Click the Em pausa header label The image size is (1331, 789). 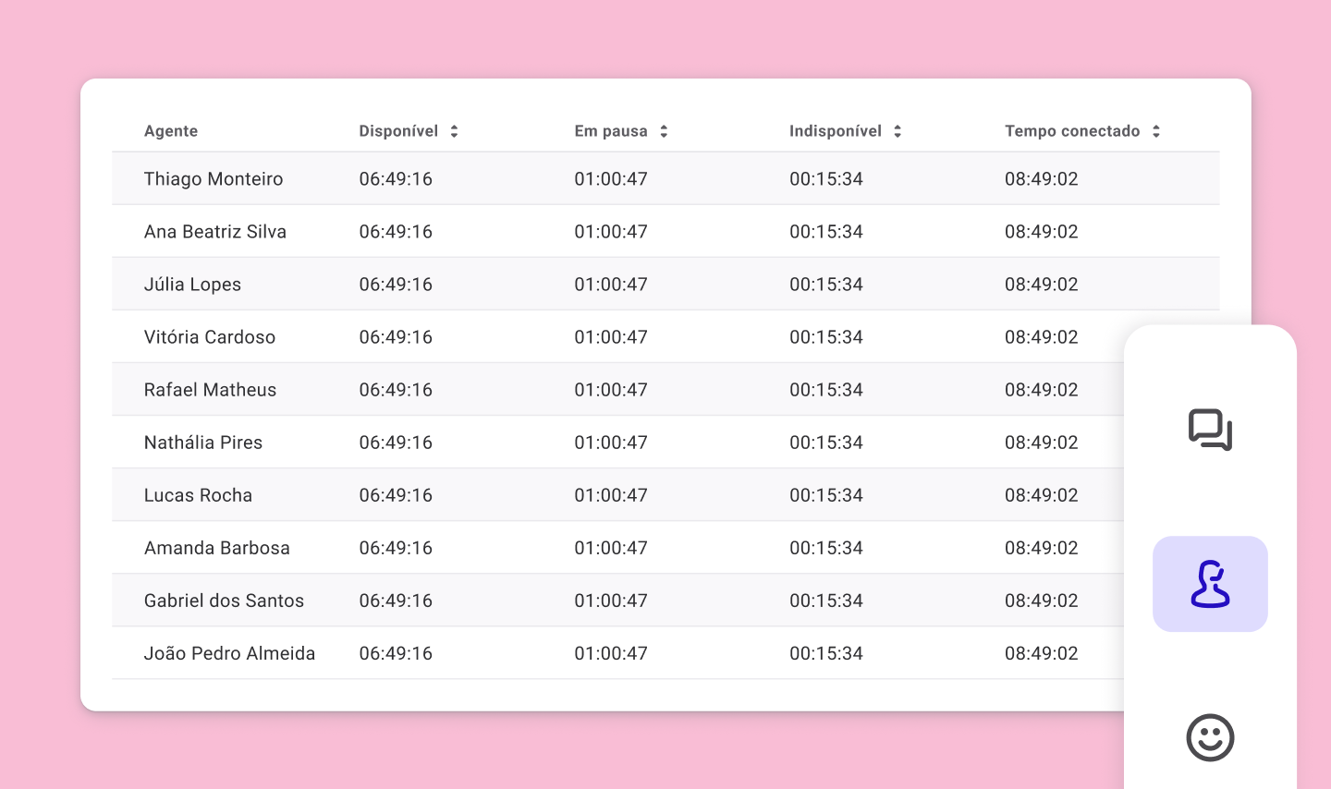click(611, 131)
